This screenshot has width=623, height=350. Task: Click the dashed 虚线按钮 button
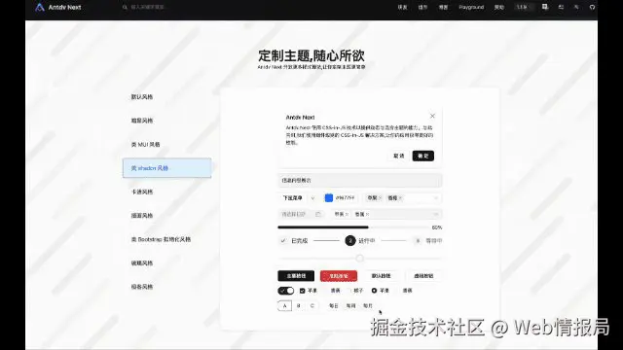tap(423, 276)
